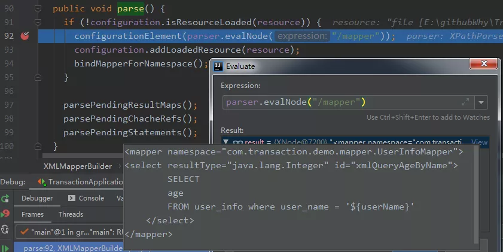
Task: Click the orange checkmark in the thread selector
Action: tap(24, 232)
